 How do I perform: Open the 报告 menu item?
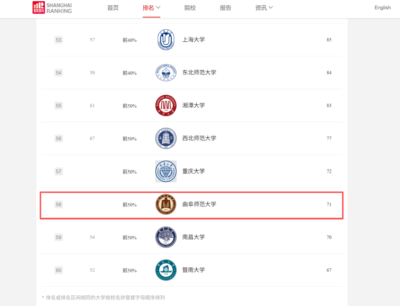pyautogui.click(x=225, y=8)
